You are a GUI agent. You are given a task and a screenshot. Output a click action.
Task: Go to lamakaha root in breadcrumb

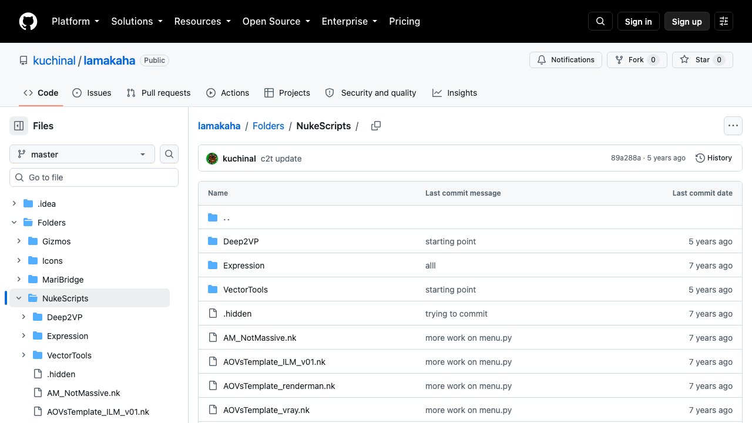(x=219, y=126)
